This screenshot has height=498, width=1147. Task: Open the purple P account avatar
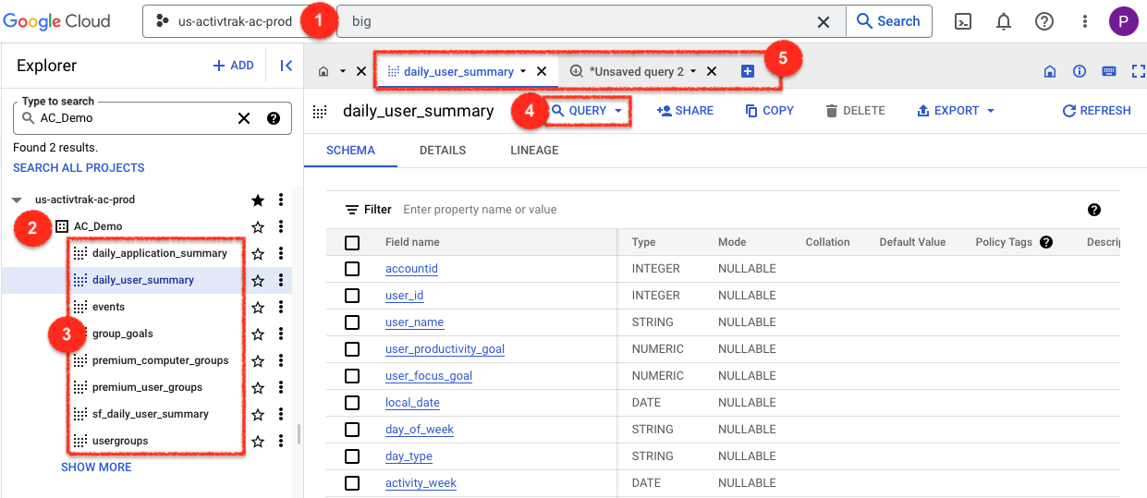pyautogui.click(x=1124, y=21)
